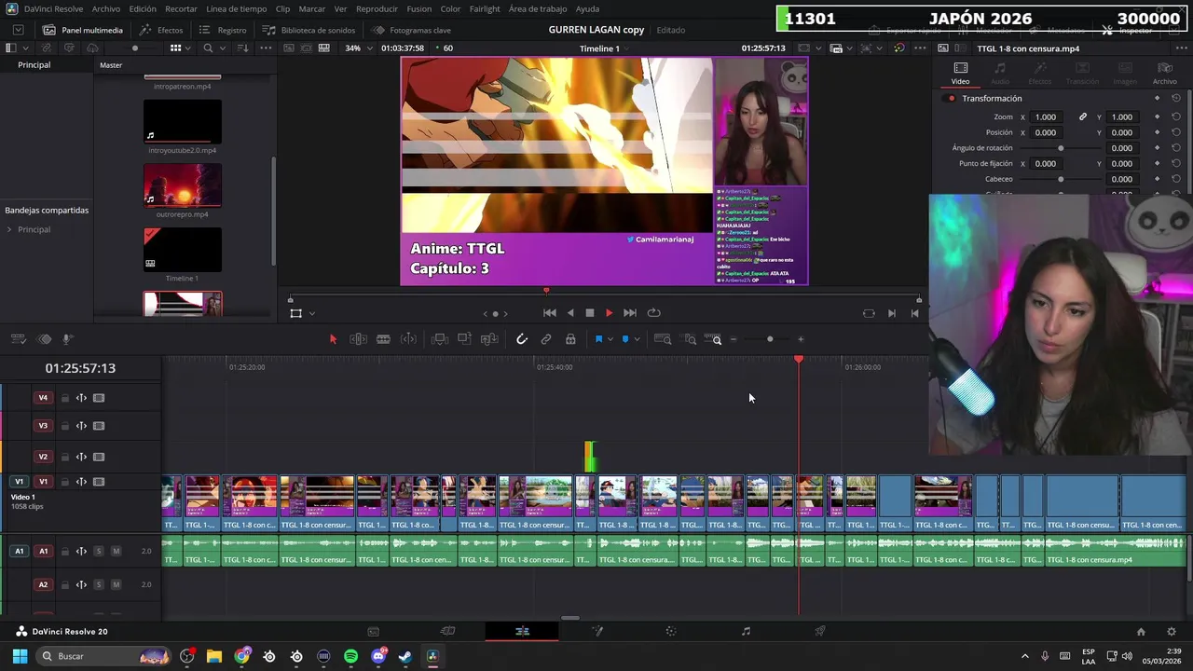
Task: Launch Steam from the taskbar
Action: [405, 656]
